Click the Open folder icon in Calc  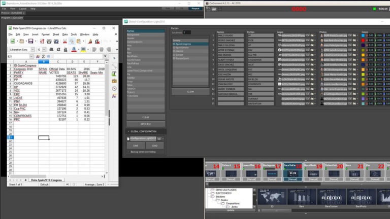[22, 41]
